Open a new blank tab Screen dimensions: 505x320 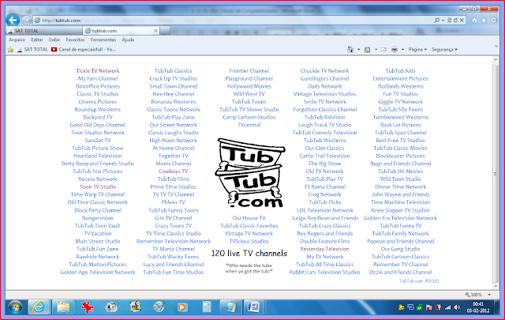pyautogui.click(x=165, y=31)
